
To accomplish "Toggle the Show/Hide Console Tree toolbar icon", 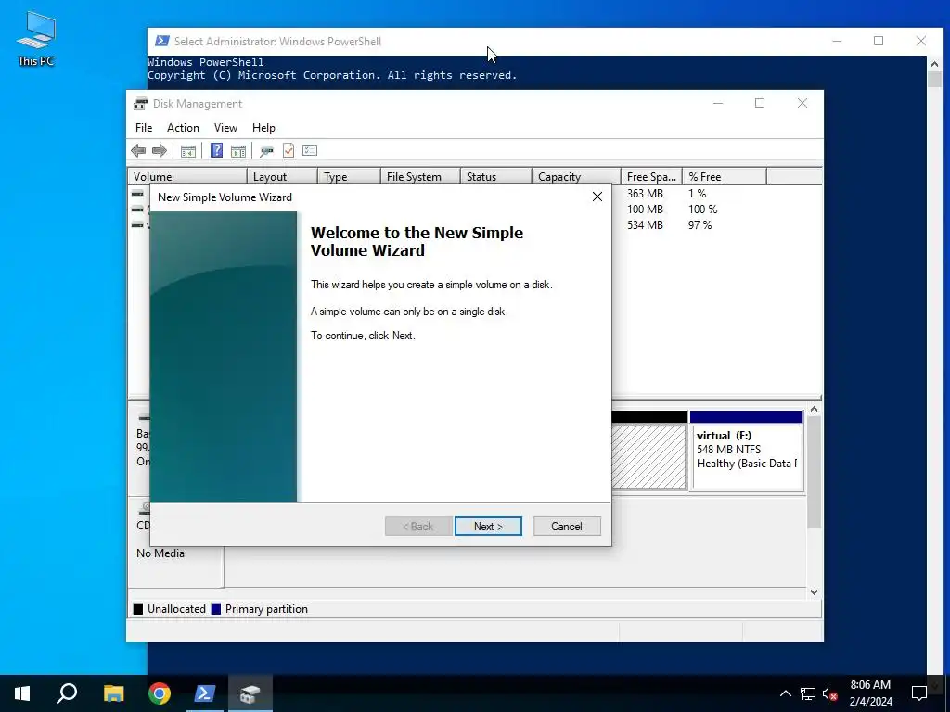I will click(x=187, y=151).
